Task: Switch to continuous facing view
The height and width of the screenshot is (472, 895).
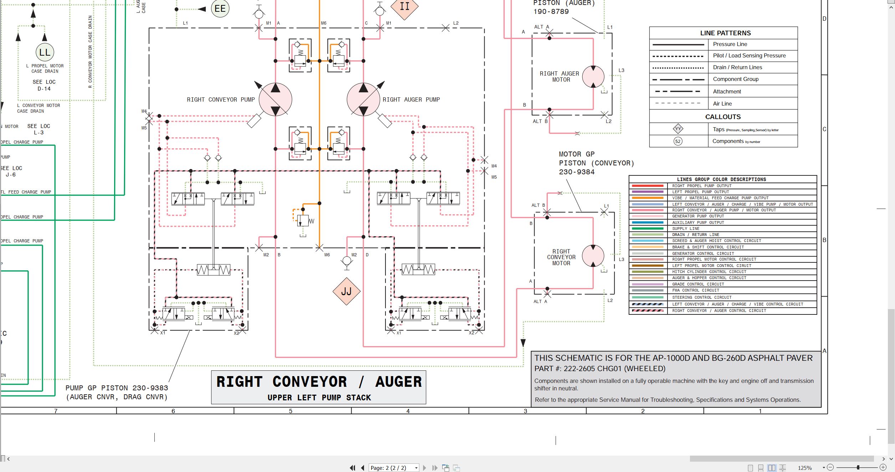Action: (x=783, y=468)
